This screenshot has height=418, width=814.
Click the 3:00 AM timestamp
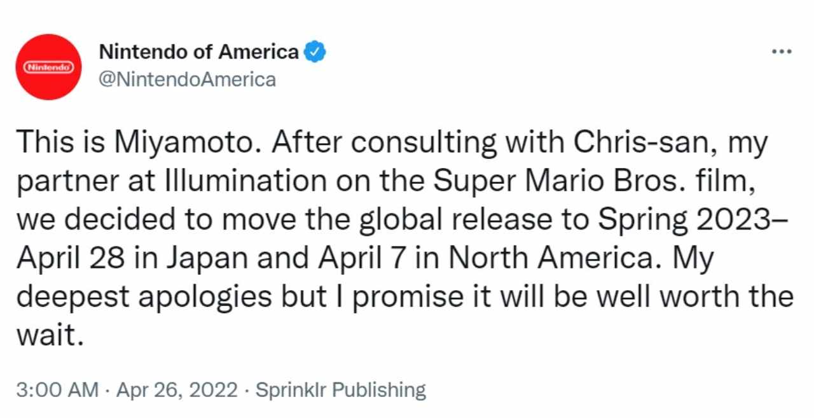click(57, 389)
